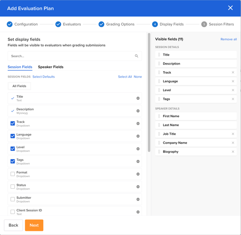Click the orange Next button

click(34, 225)
